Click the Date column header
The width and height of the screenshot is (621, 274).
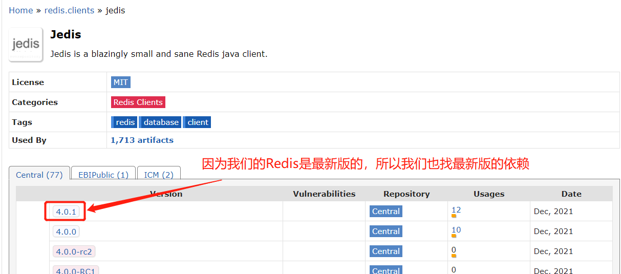point(571,194)
